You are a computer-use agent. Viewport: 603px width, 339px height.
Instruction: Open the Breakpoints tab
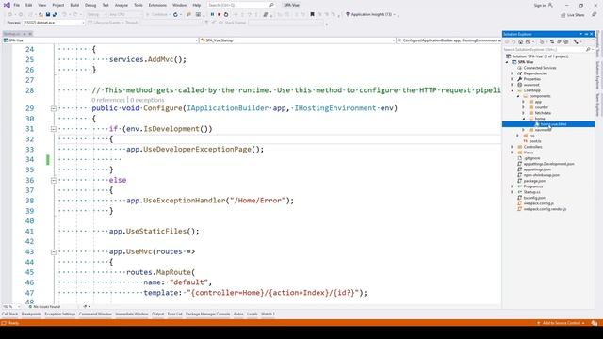tap(31, 314)
